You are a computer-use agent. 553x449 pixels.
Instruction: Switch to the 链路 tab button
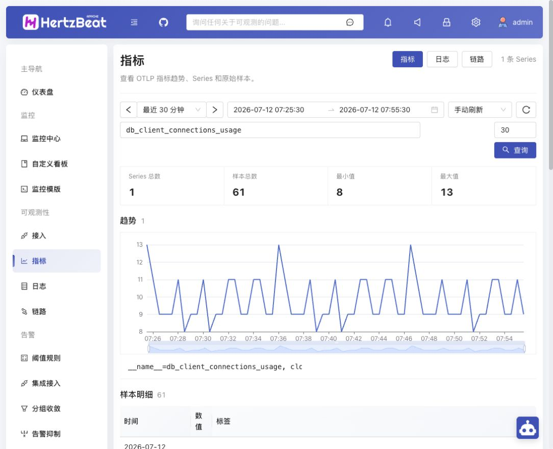pyautogui.click(x=477, y=59)
